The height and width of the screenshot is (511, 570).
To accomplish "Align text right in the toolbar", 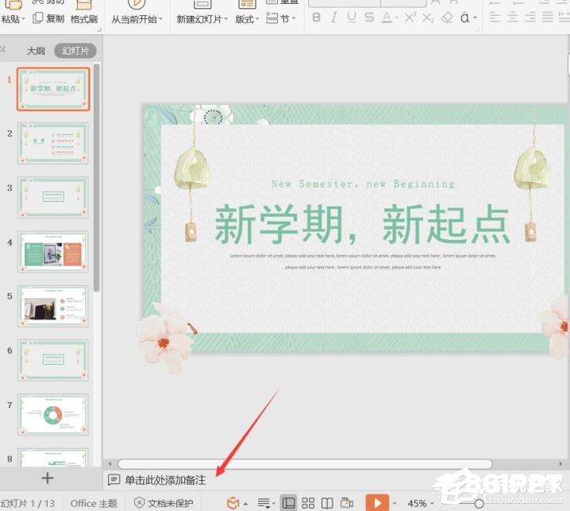I will [530, 17].
